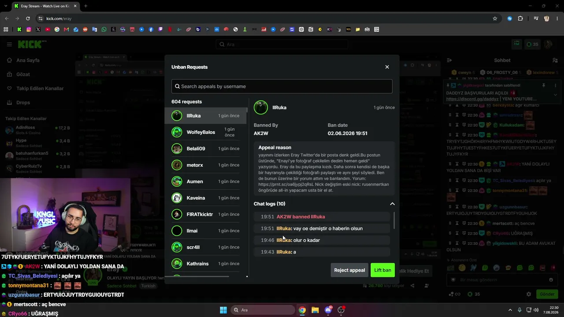
Task: Open the Shazam browser extension
Action: [510, 18]
